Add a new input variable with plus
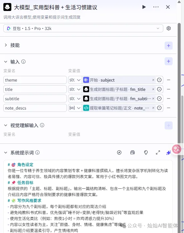184x233 pixels. pyautogui.click(x=169, y=61)
